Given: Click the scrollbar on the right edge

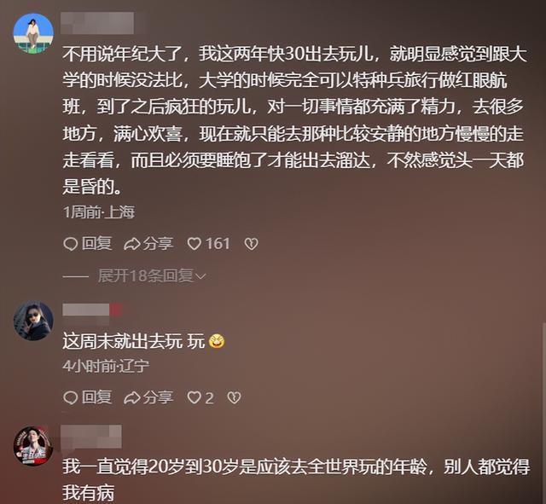Looking at the screenshot, I should click(544, 413).
